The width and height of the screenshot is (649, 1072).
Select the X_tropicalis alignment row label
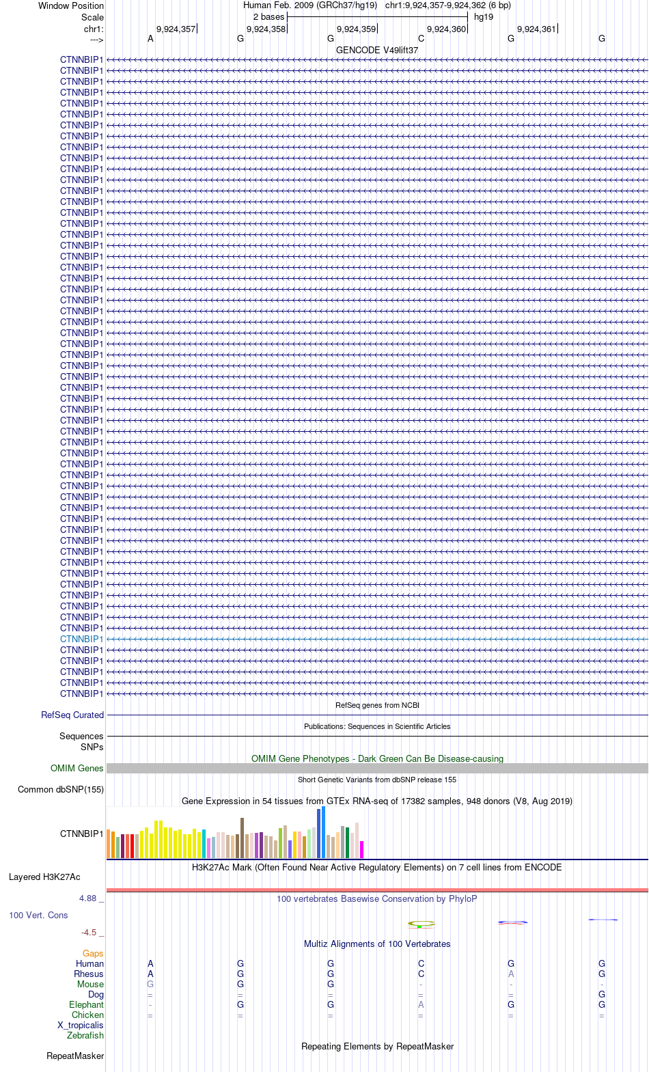point(81,1025)
